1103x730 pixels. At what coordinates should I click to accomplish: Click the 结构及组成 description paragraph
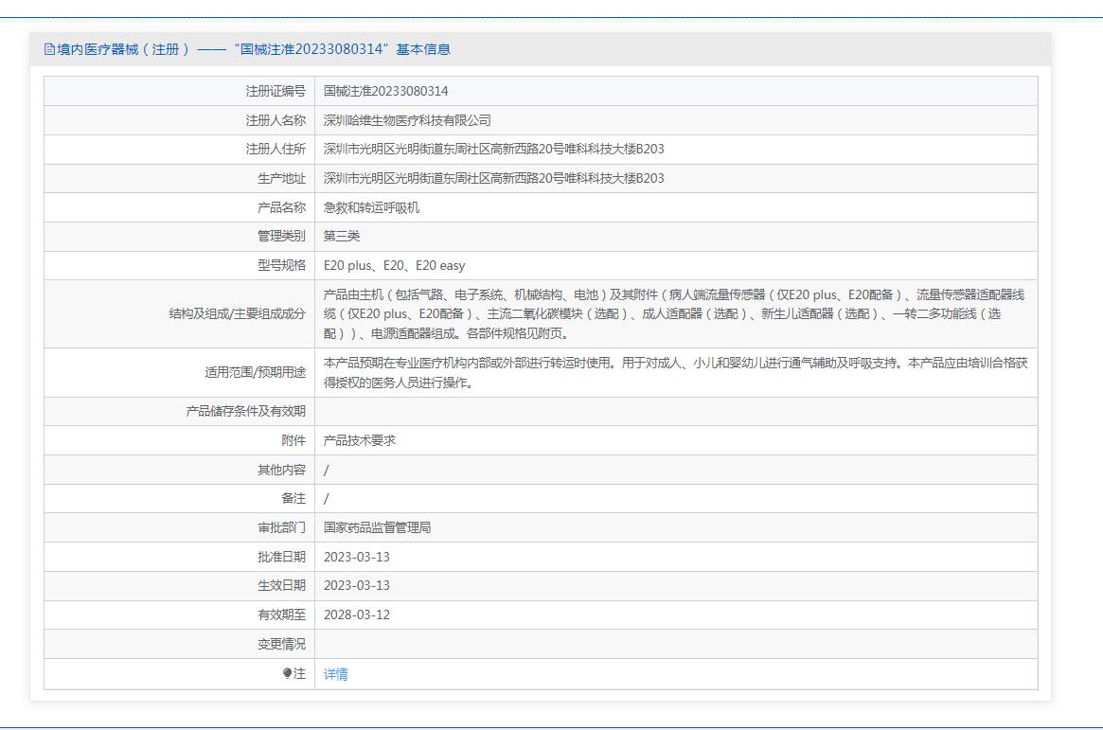coord(673,314)
